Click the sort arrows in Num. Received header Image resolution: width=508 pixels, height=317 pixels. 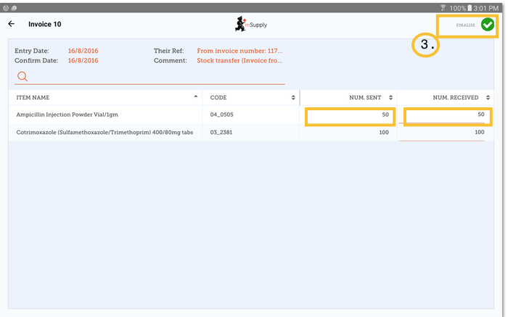(x=488, y=97)
